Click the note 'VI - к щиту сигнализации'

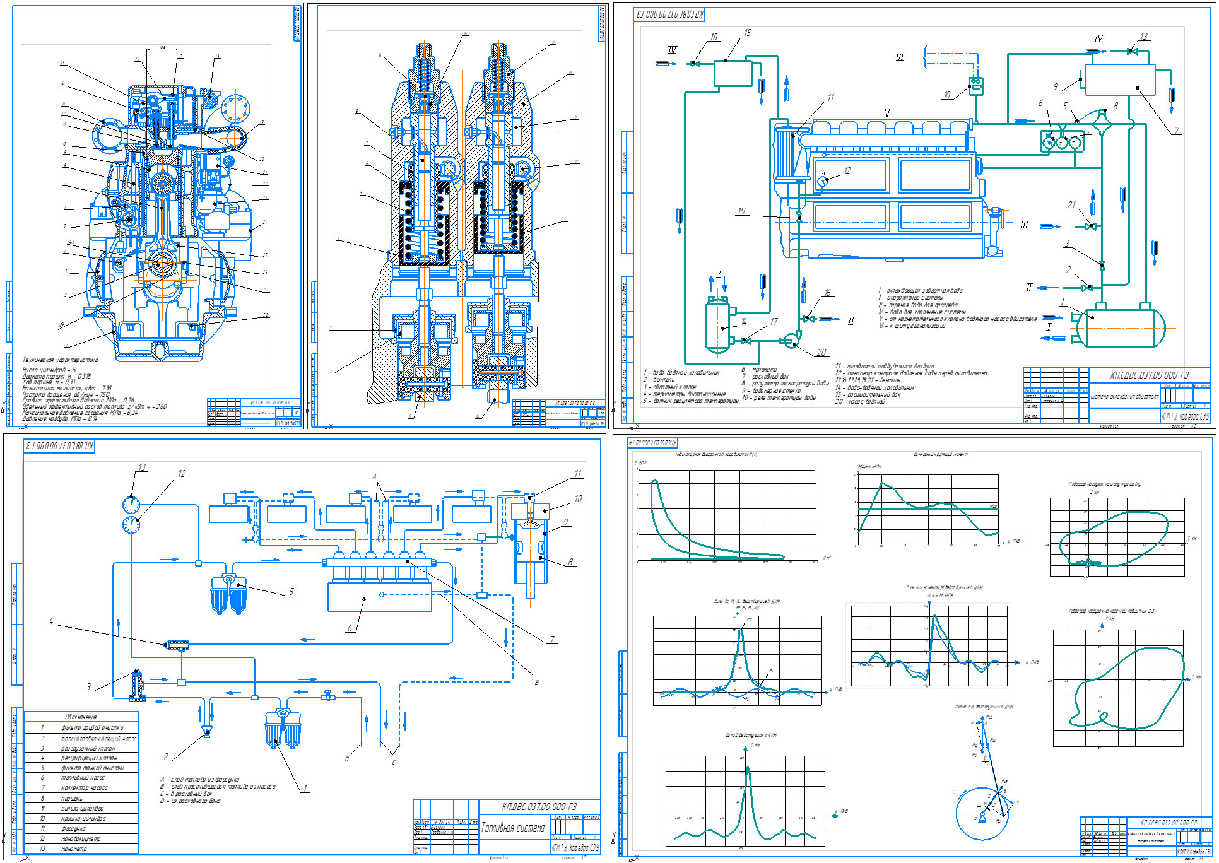912,326
